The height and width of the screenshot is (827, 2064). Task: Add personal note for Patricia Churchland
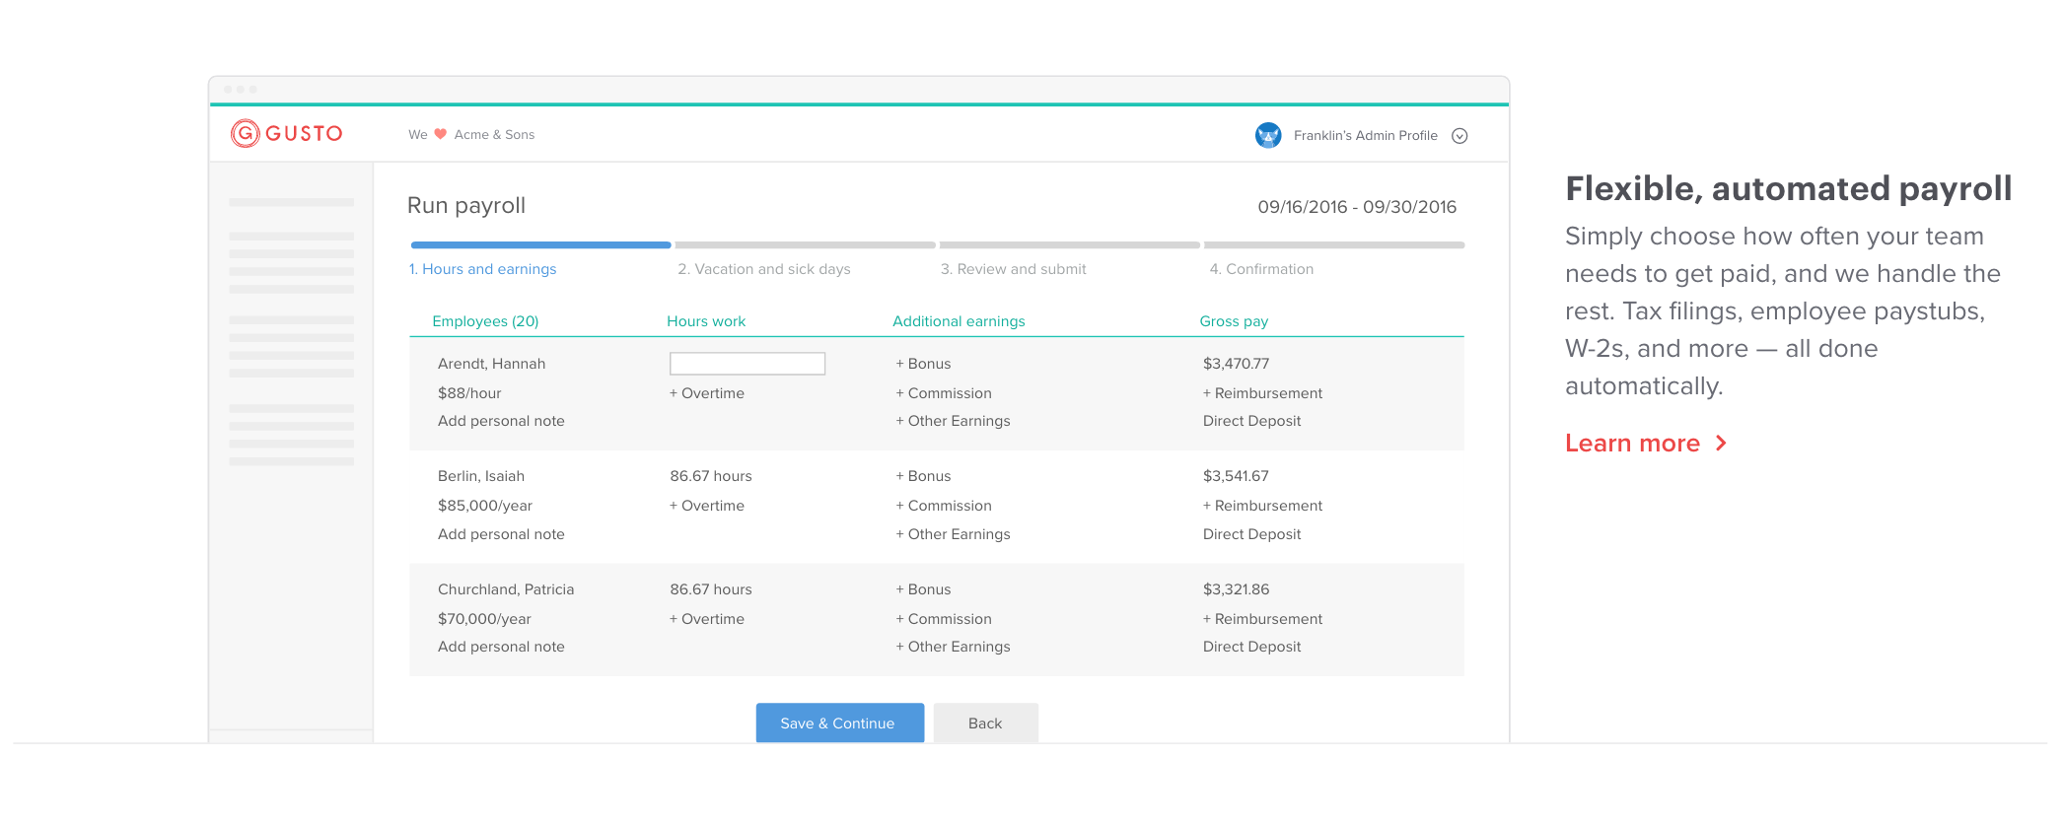coord(501,647)
